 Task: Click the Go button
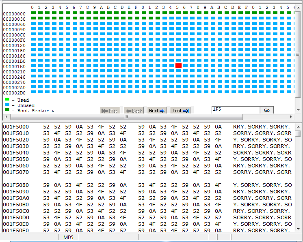(266, 110)
